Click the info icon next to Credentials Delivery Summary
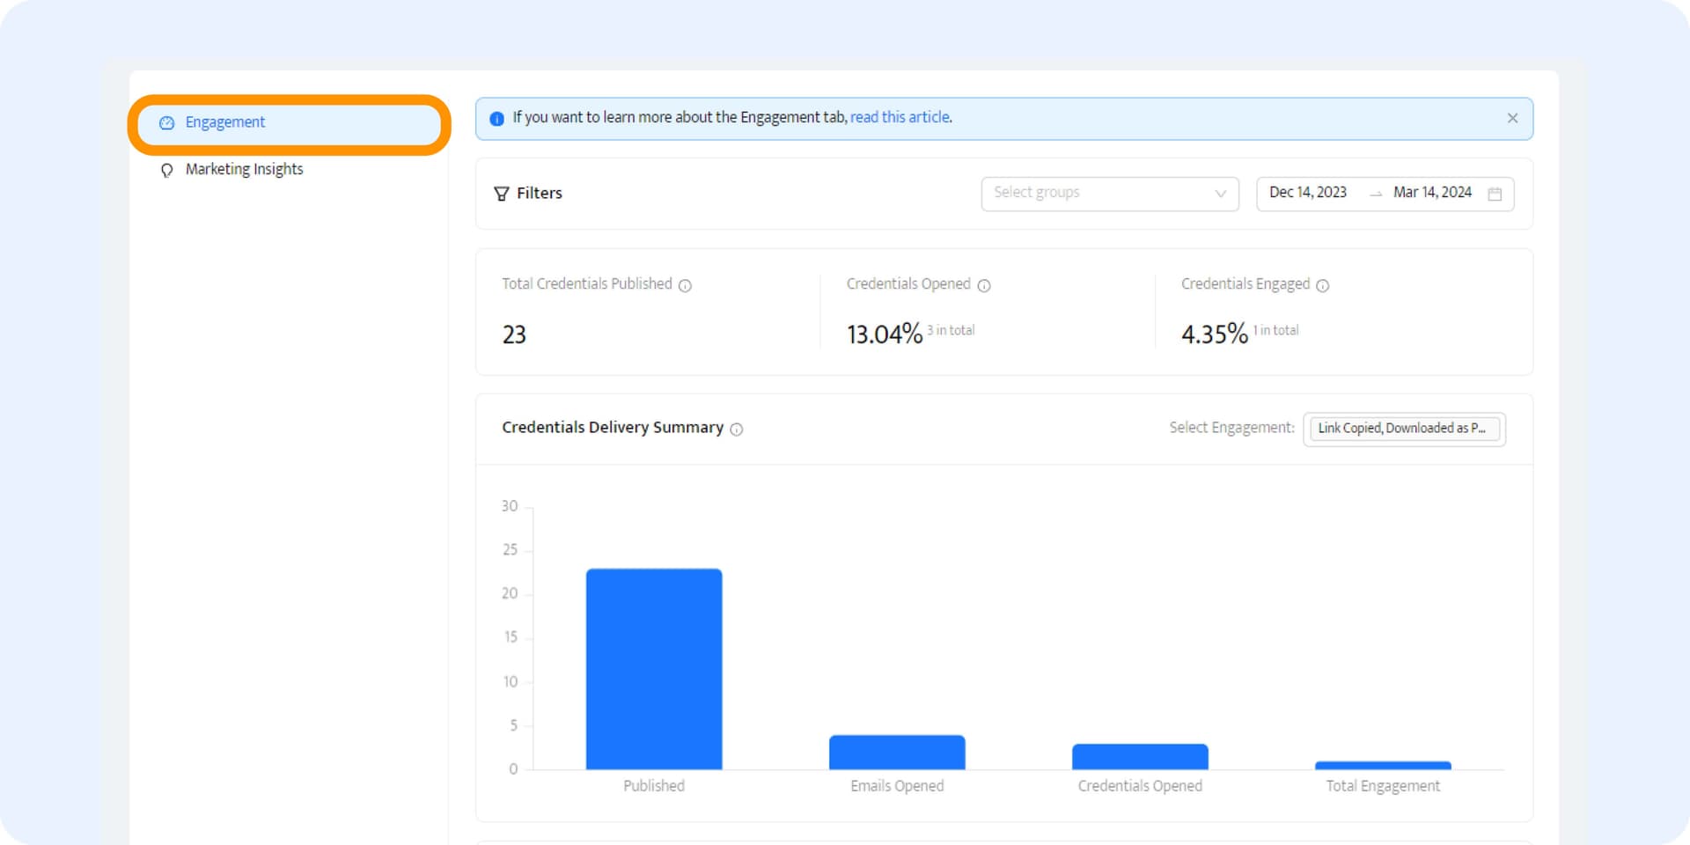 click(737, 430)
